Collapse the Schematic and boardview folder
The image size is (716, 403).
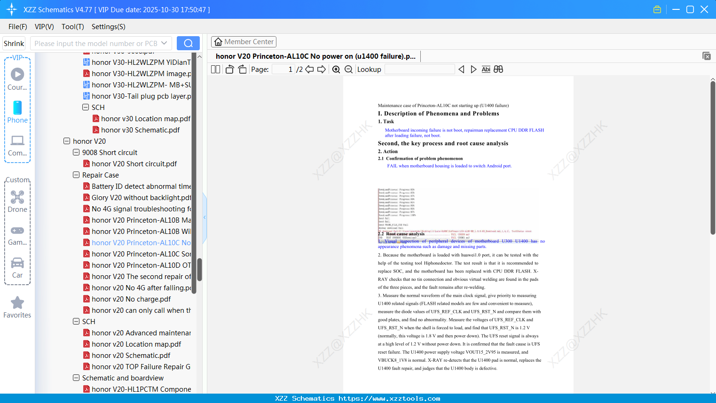[76, 378]
